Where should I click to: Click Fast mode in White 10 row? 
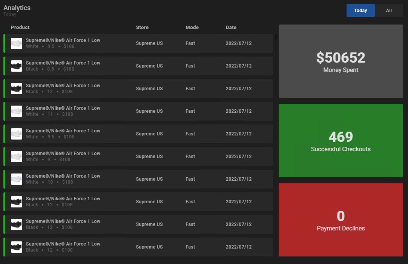pyautogui.click(x=190, y=179)
